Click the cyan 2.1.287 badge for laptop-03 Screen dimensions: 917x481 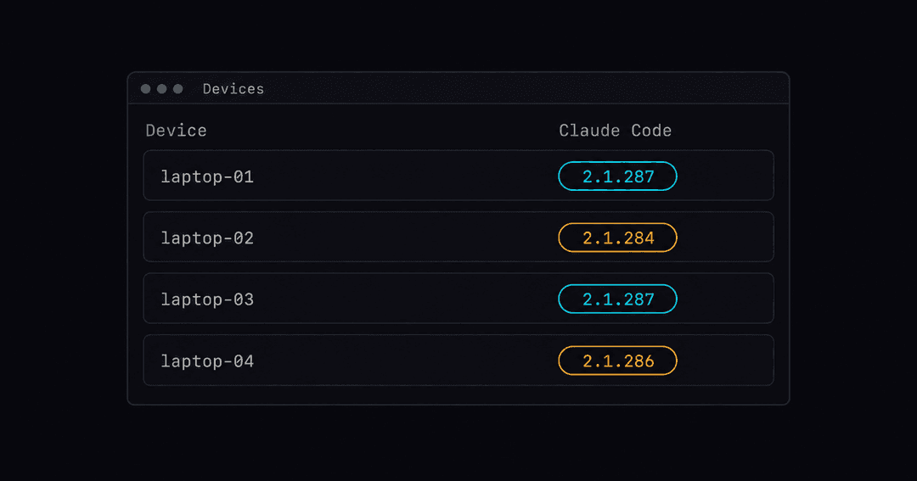pyautogui.click(x=617, y=299)
